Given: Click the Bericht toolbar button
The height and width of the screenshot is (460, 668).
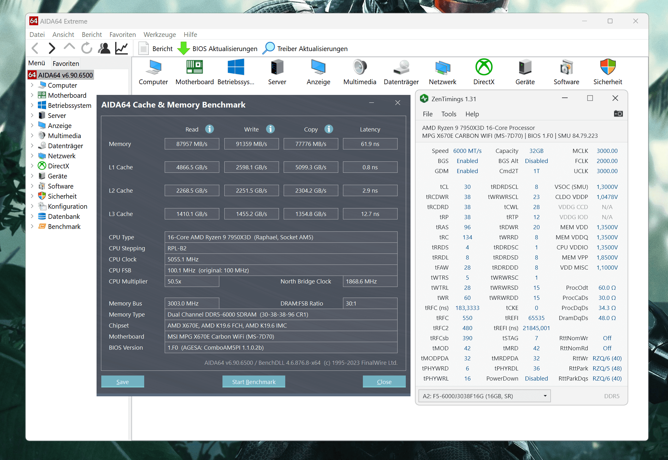Looking at the screenshot, I should tap(156, 49).
